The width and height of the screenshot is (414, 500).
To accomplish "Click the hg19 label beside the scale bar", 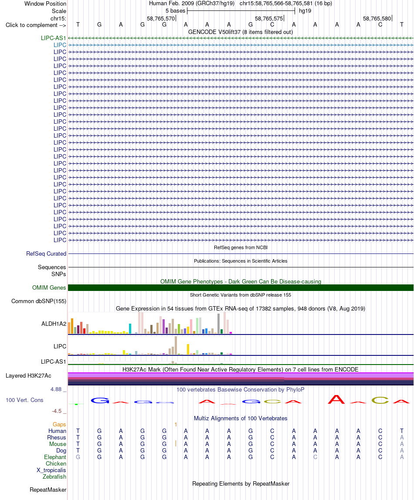I will (x=305, y=11).
